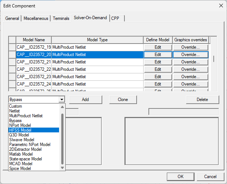Open Override for CAP__ID23572_23

pos(190,77)
